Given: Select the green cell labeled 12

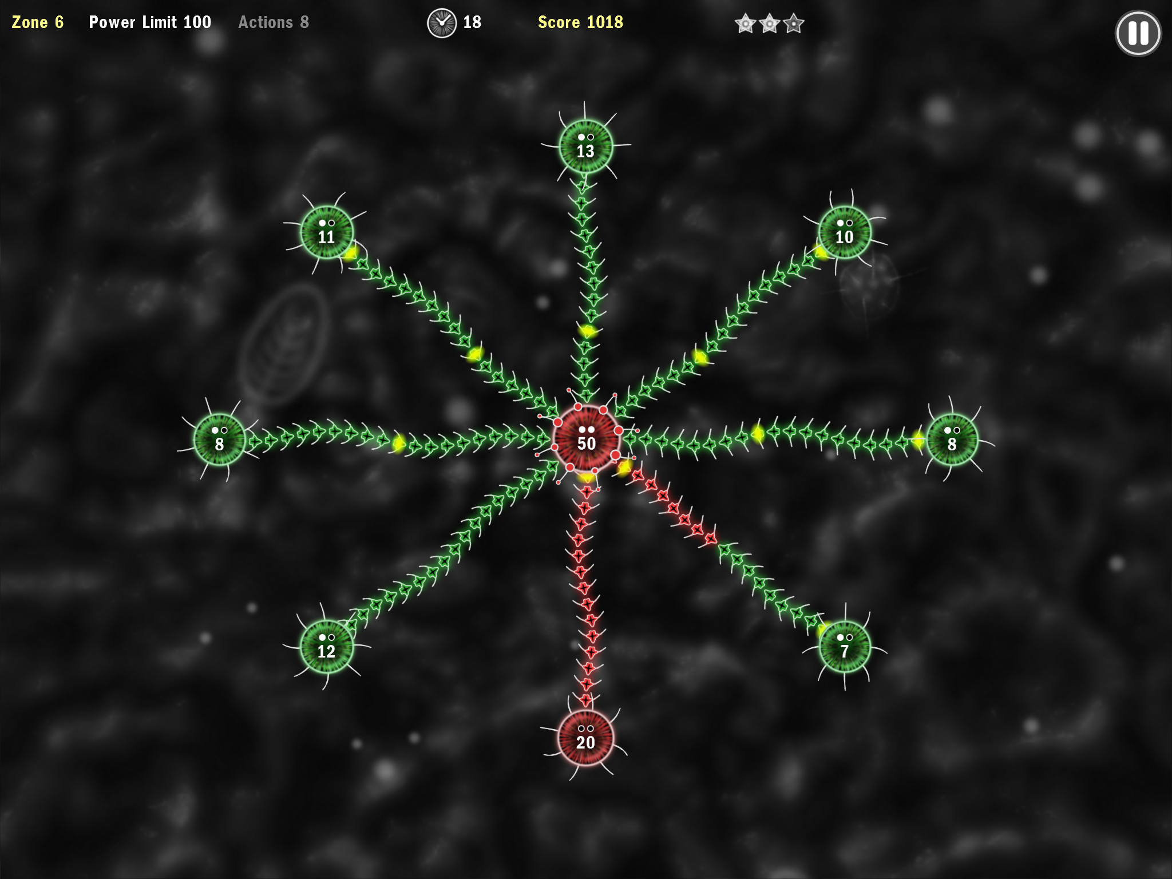Looking at the screenshot, I should click(327, 647).
